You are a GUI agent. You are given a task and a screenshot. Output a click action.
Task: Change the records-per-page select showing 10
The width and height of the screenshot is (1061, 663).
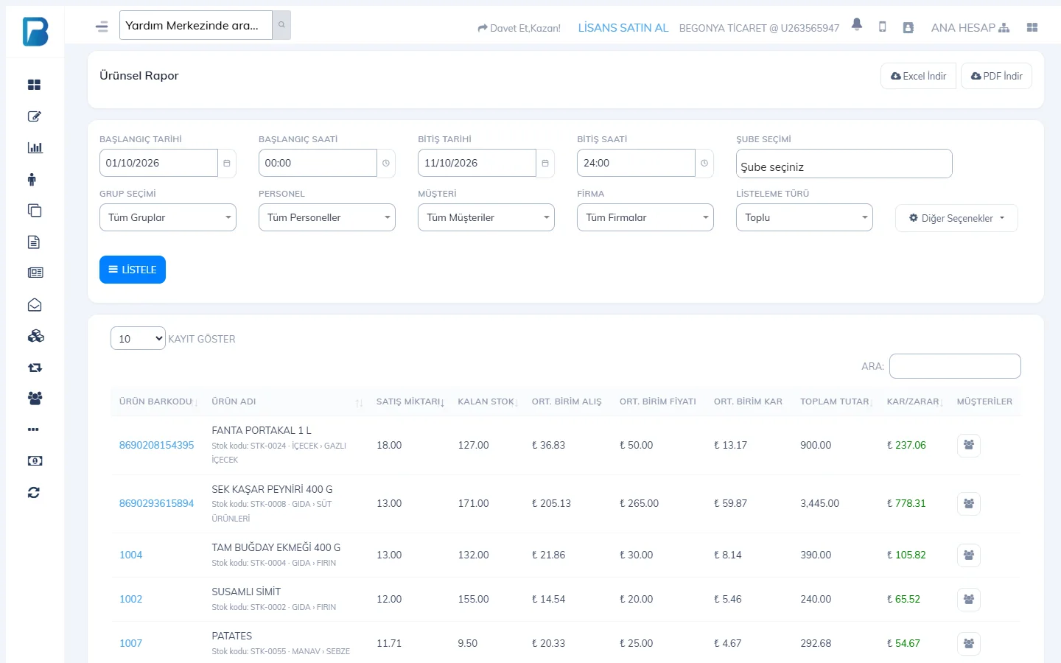tap(138, 338)
